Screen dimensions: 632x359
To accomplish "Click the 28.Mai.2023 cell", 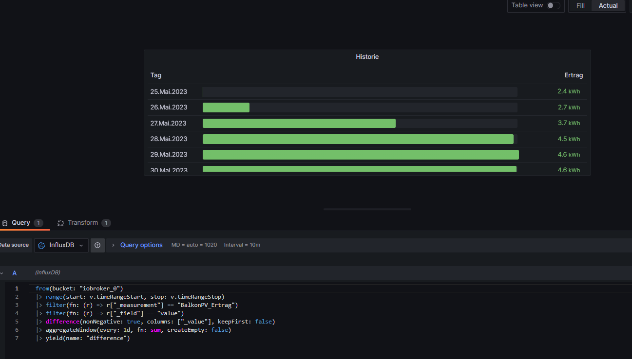I will 169,139.
